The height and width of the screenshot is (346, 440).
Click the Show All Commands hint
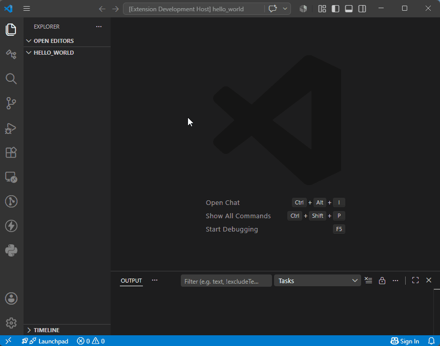(238, 216)
